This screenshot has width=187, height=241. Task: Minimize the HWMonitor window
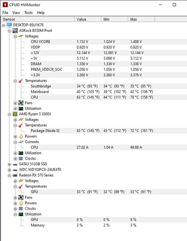click(x=160, y=5)
